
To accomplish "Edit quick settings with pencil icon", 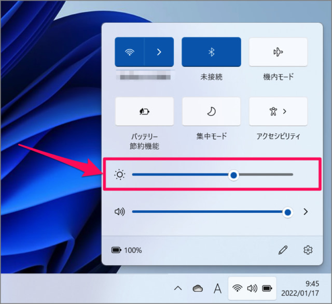I will click(283, 250).
